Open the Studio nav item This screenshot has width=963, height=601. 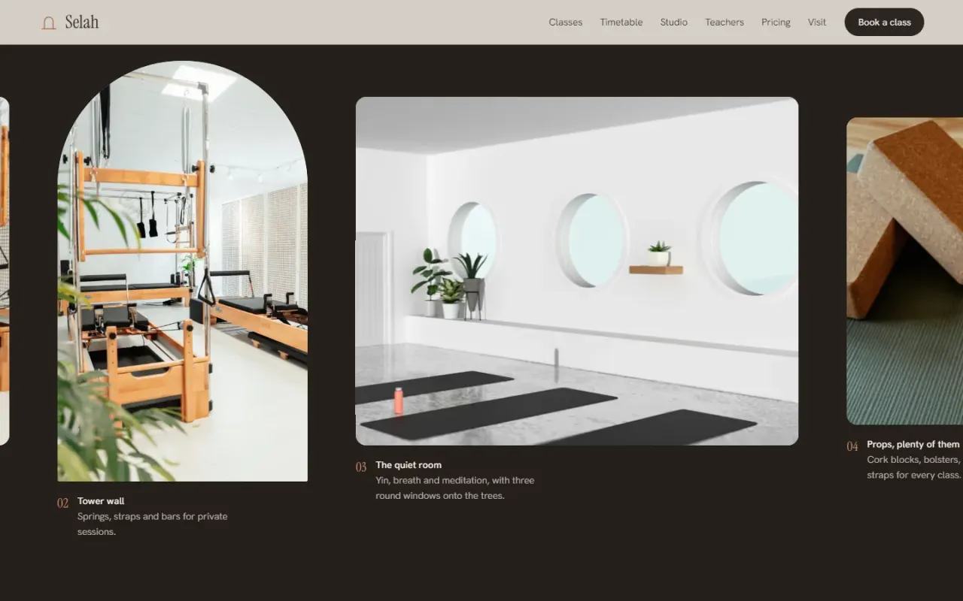674,23
